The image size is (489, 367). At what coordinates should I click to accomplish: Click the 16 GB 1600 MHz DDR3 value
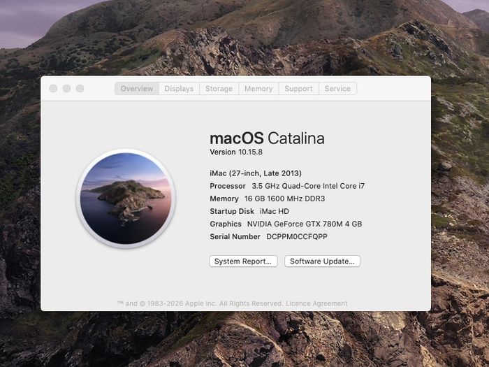(285, 199)
